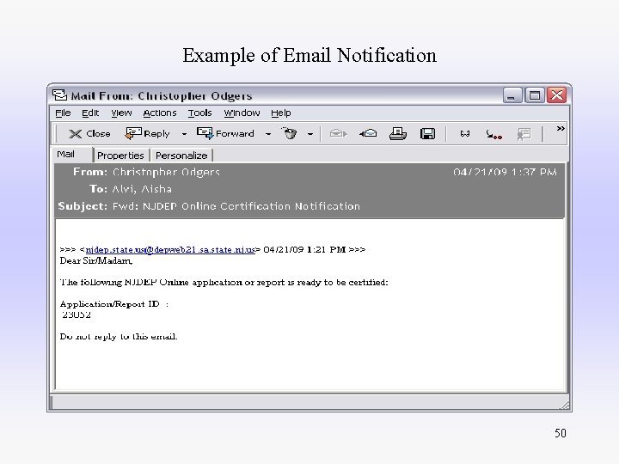Click the glasses read-later icon
619x464 pixels.
(x=465, y=134)
